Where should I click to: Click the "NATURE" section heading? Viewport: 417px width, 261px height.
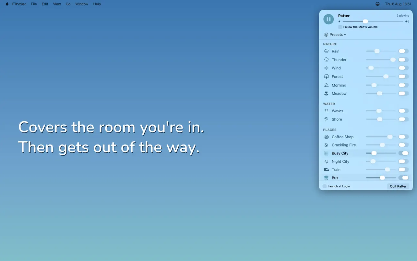point(330,44)
